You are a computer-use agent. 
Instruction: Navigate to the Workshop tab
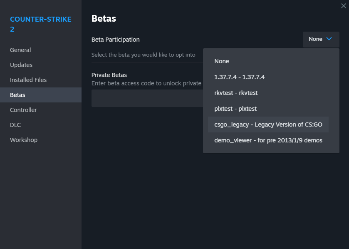(24, 140)
